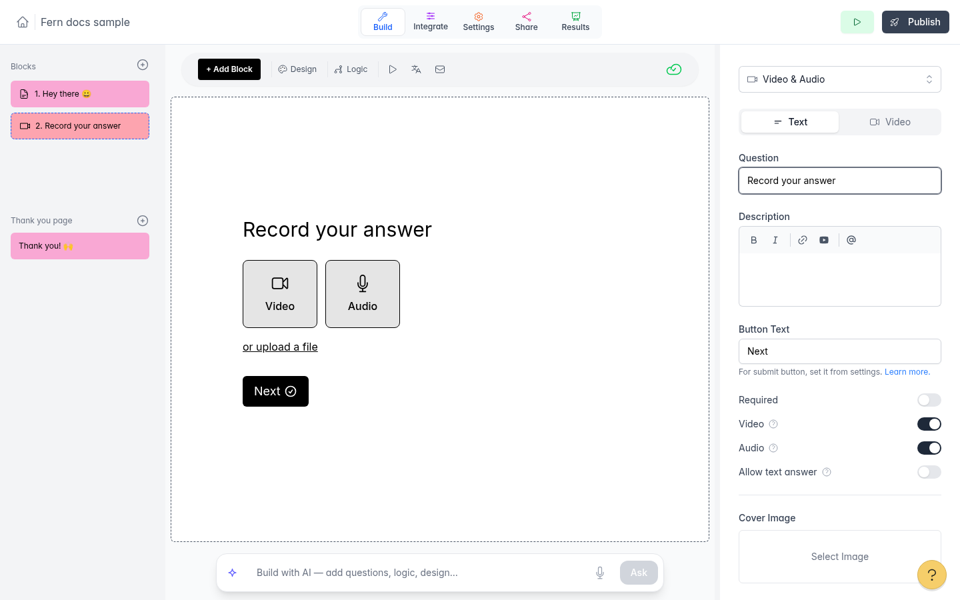Add a thank you page with the plus icon
Viewport: 960px width, 600px height.
click(x=143, y=221)
